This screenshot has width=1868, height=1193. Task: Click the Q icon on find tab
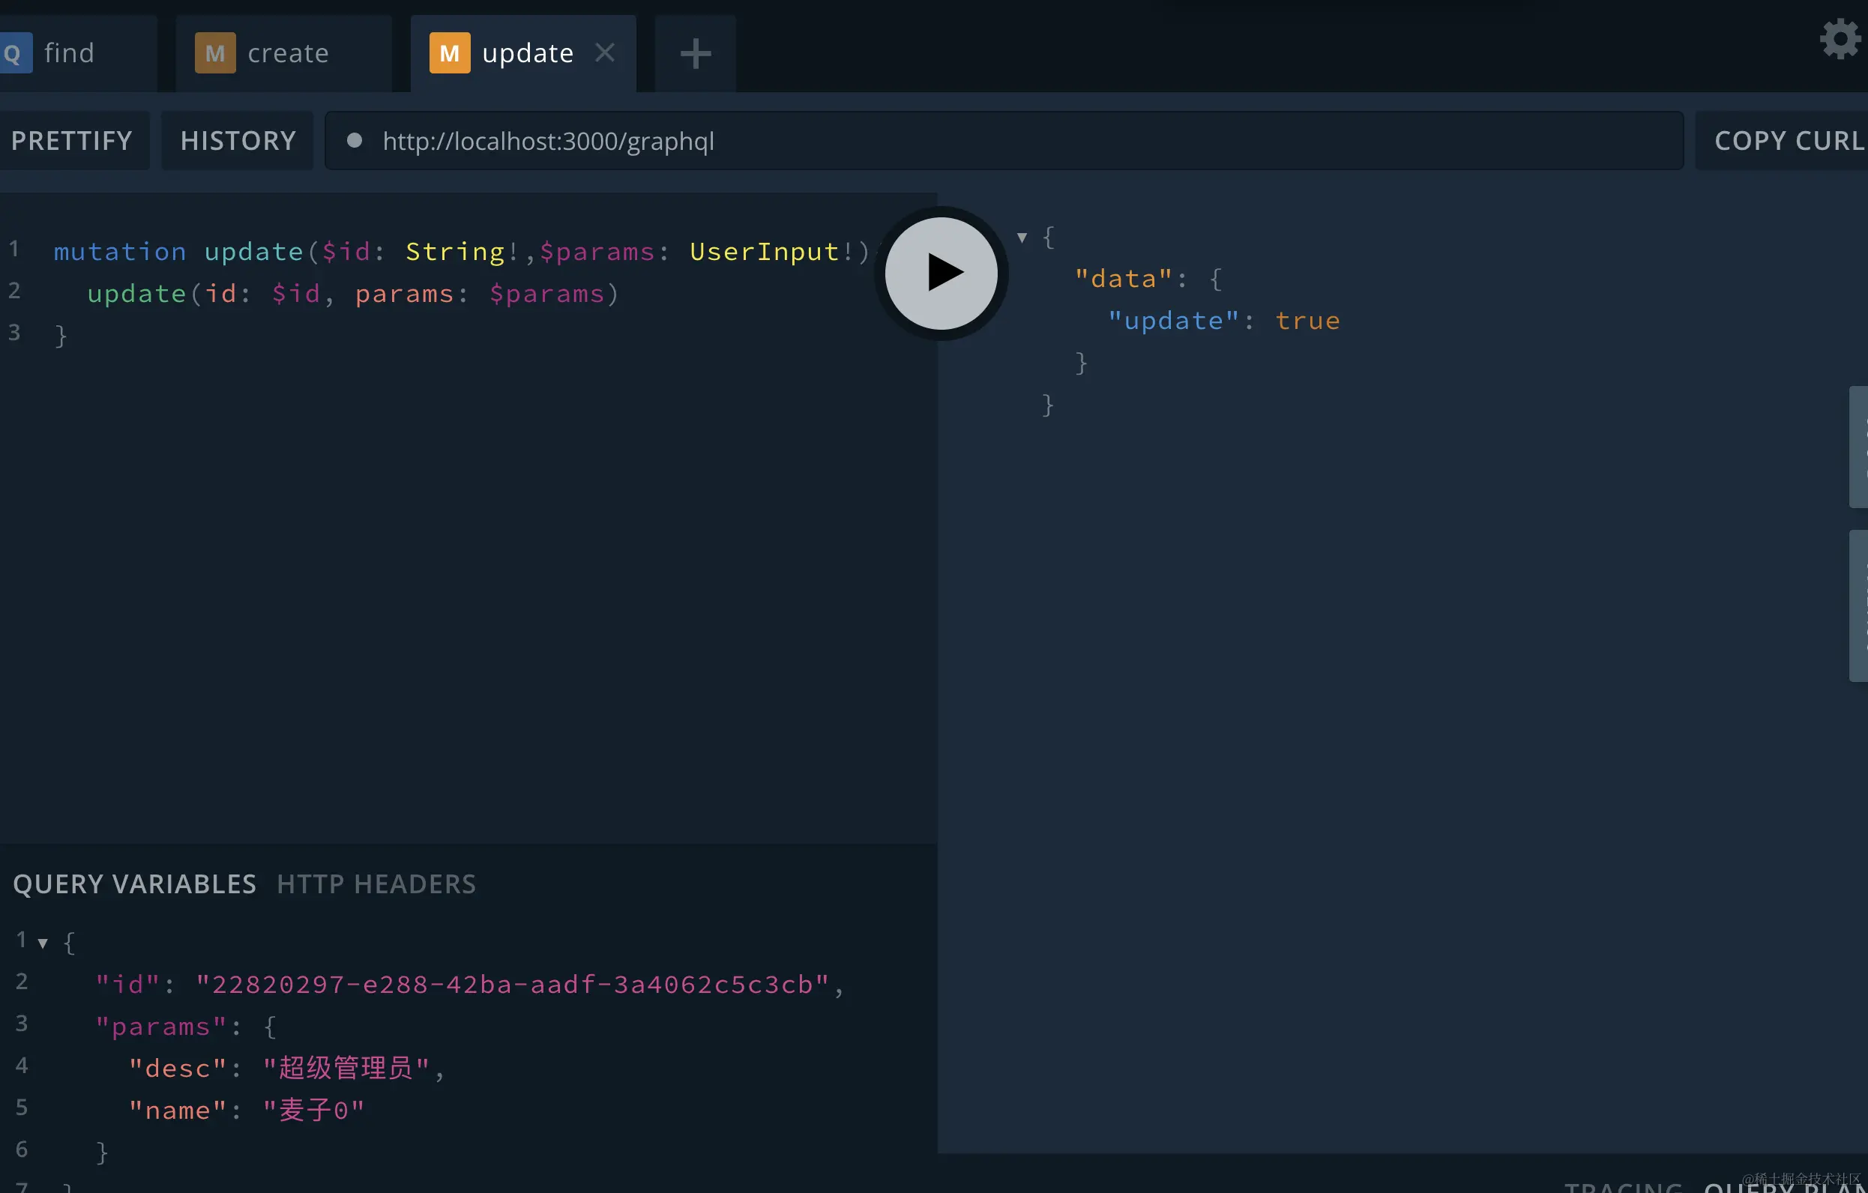coord(14,52)
